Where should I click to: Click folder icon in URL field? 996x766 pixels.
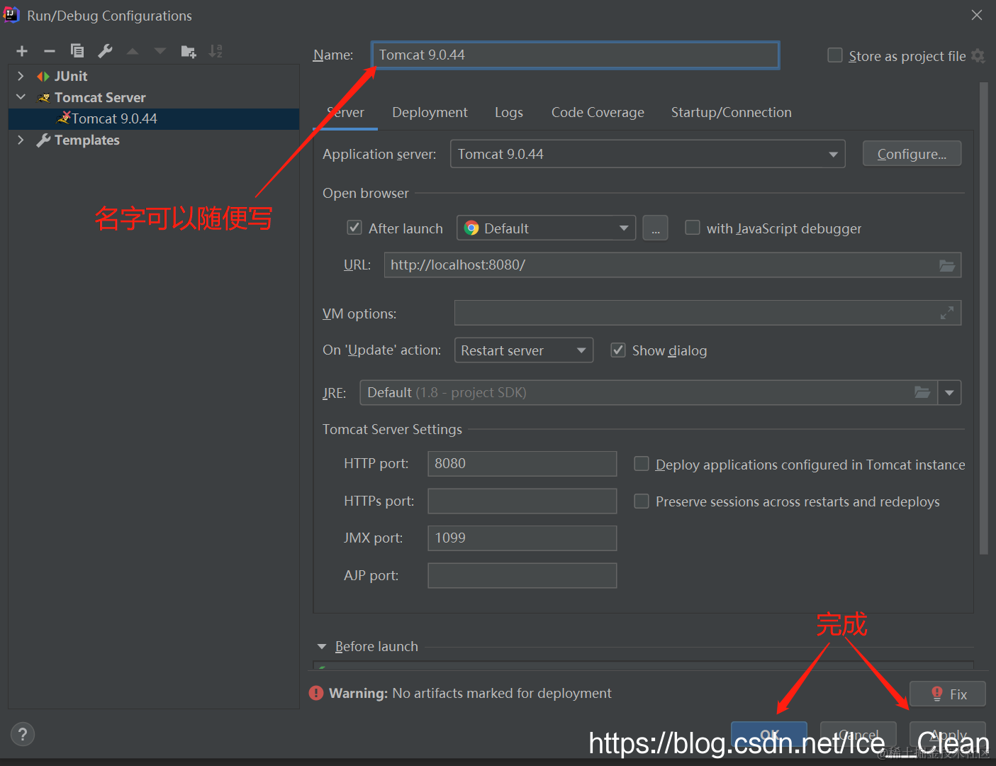[947, 265]
